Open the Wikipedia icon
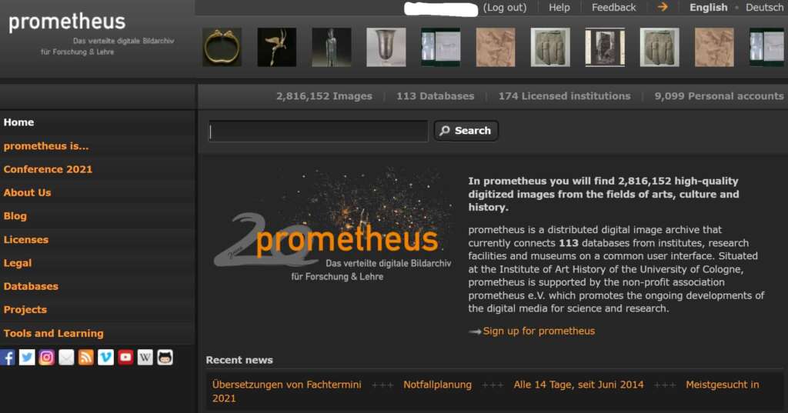 pos(145,357)
